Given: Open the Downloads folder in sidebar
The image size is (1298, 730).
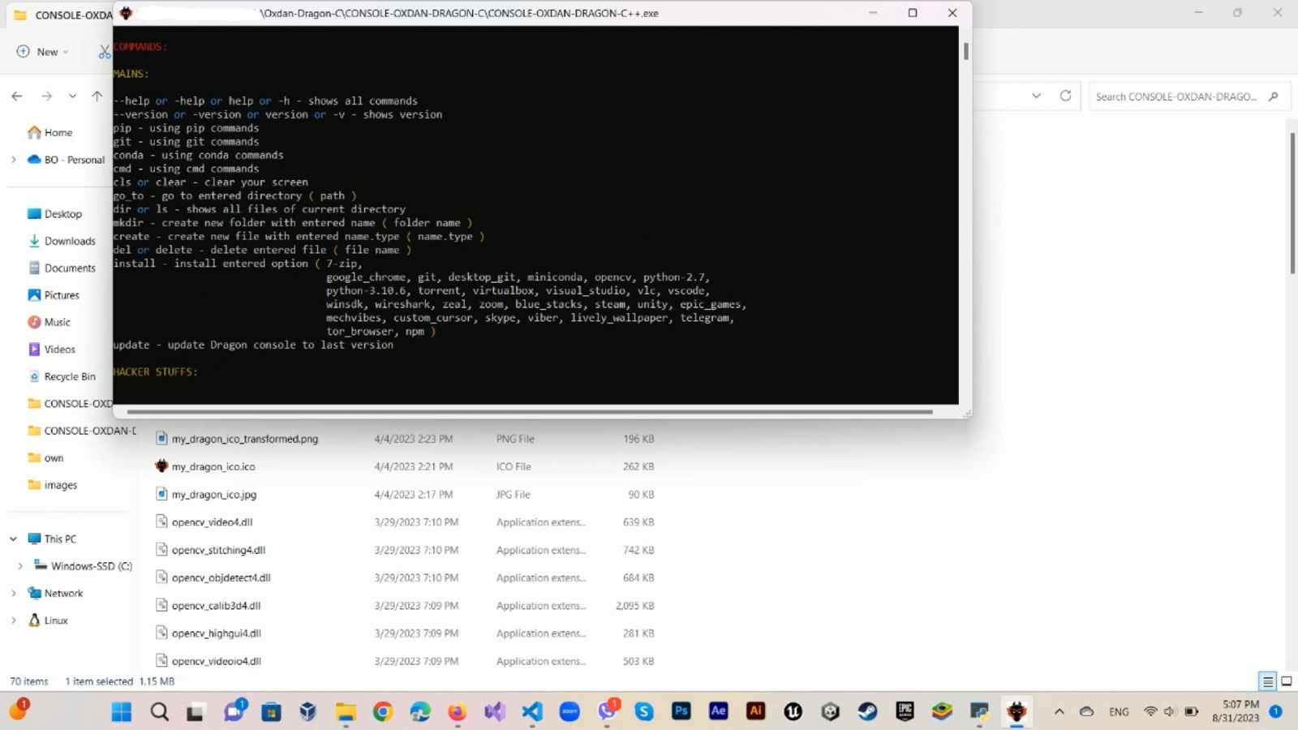Looking at the screenshot, I should [70, 241].
